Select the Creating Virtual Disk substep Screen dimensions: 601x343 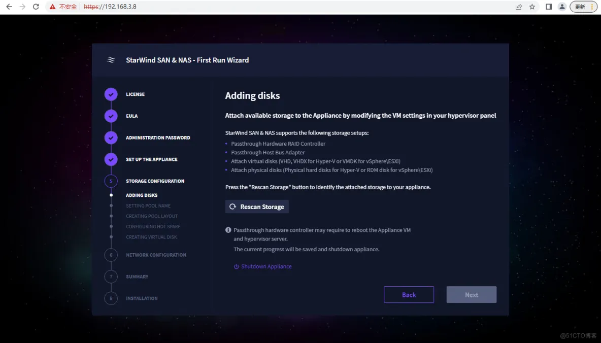coord(151,237)
